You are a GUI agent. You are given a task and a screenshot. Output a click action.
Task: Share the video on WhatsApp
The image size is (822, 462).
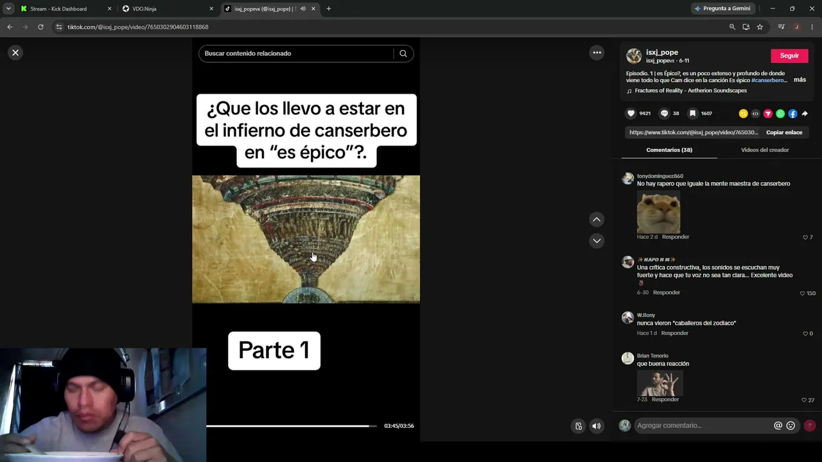tap(780, 114)
